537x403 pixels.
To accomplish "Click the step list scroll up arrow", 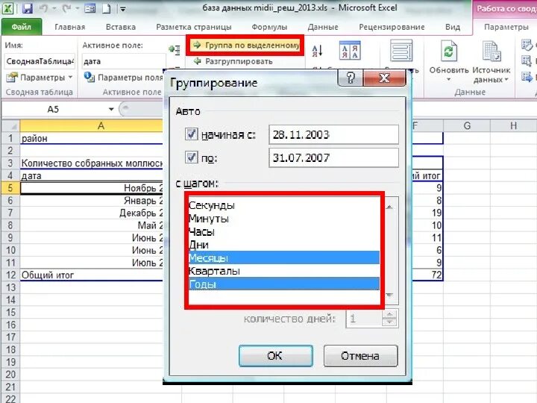I will [x=389, y=207].
